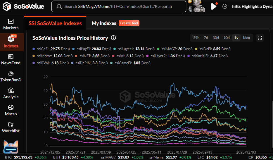Select the 24h time range
This screenshot has width=273, height=160.
click(x=196, y=38)
